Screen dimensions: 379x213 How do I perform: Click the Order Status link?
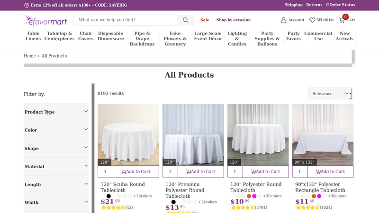click(341, 5)
